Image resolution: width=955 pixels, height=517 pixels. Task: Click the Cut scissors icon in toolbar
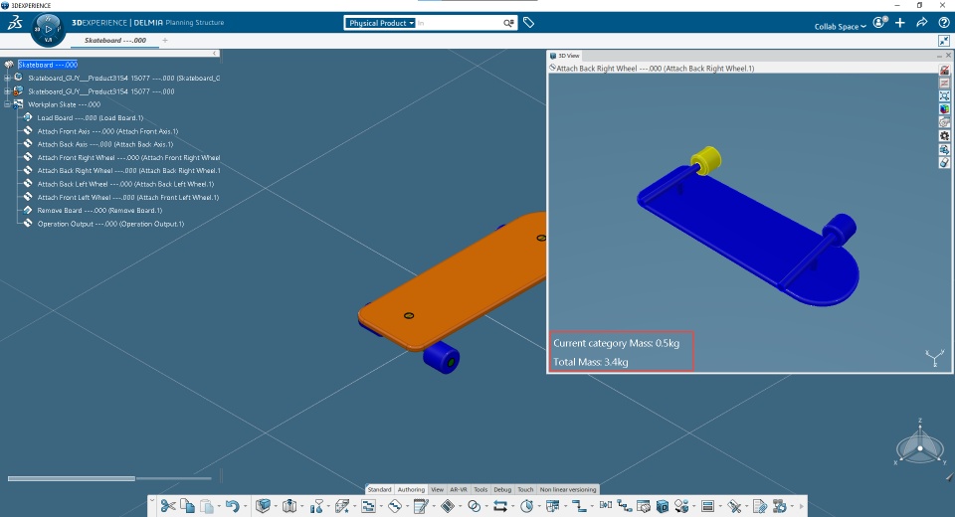click(x=167, y=506)
